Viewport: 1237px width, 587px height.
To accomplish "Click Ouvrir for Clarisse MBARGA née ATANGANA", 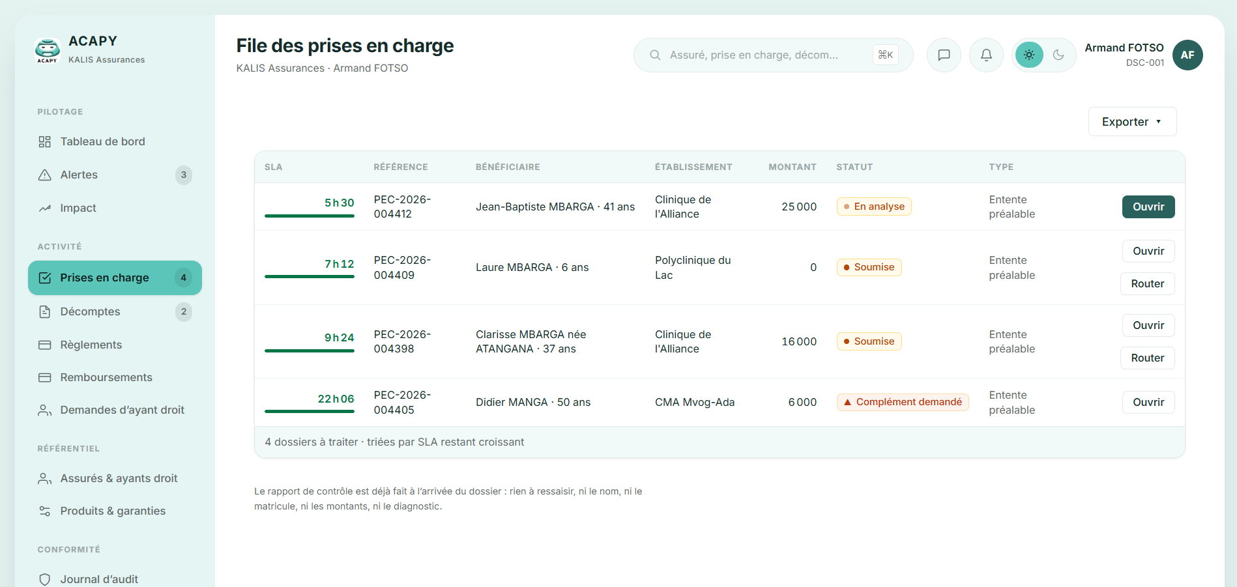I will (1148, 325).
